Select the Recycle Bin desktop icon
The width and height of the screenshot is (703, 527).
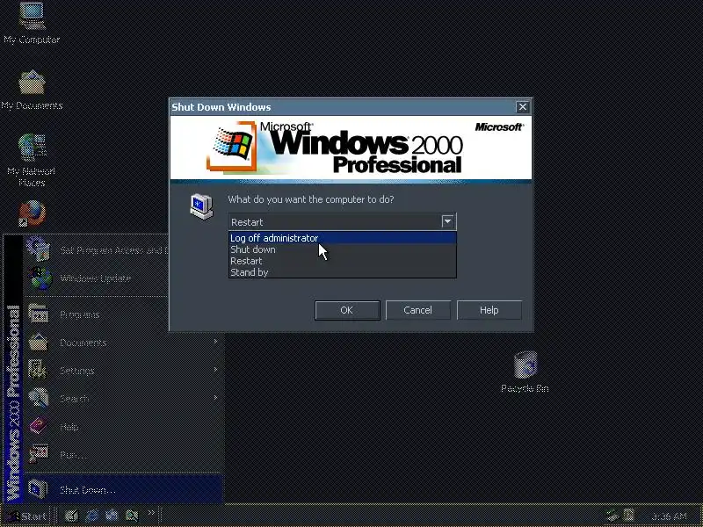[525, 372]
